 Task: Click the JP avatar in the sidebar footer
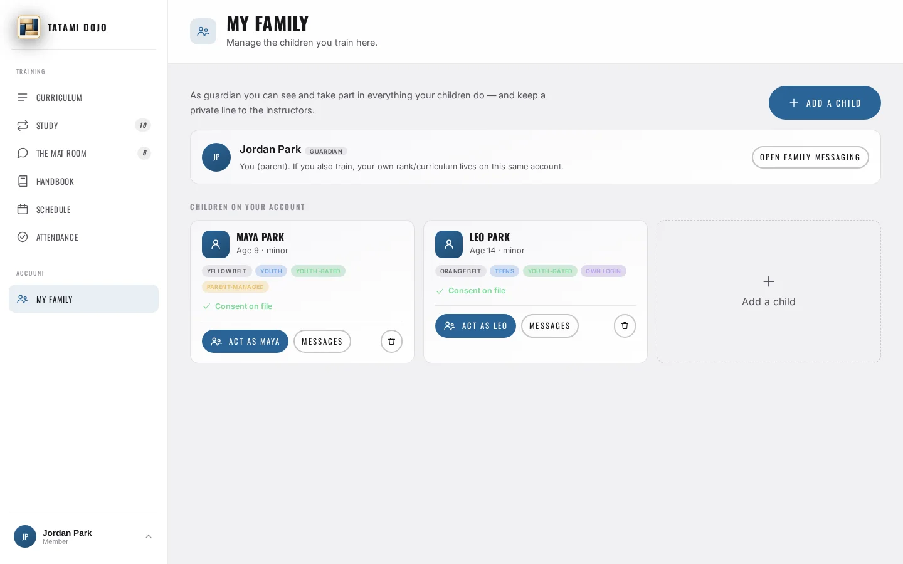[x=25, y=536]
